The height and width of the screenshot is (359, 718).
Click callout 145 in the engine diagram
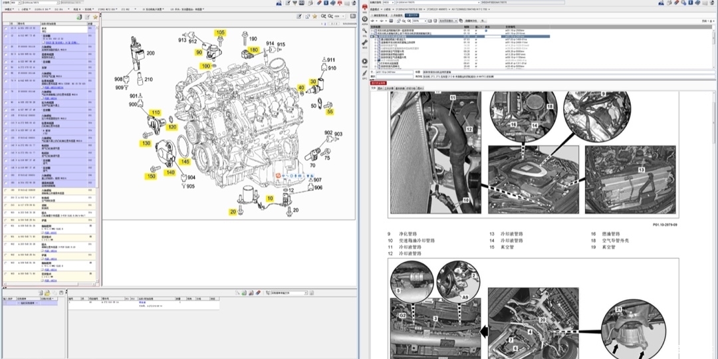pos(185,161)
